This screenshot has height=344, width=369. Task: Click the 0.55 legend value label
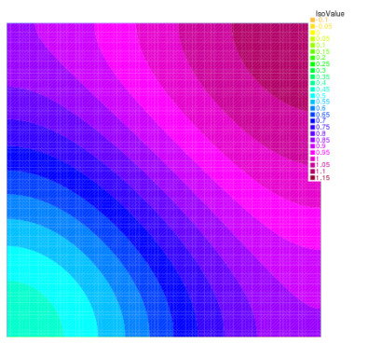[322, 102]
